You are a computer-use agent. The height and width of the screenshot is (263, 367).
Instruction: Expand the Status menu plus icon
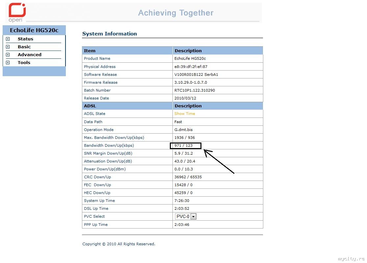click(x=8, y=39)
